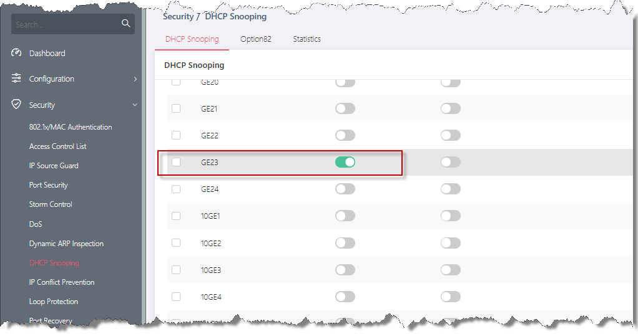Select the DHCP Snooping tab
Screen dimensions: 638x334
tap(192, 39)
